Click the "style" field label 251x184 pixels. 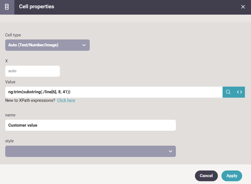click(9, 141)
